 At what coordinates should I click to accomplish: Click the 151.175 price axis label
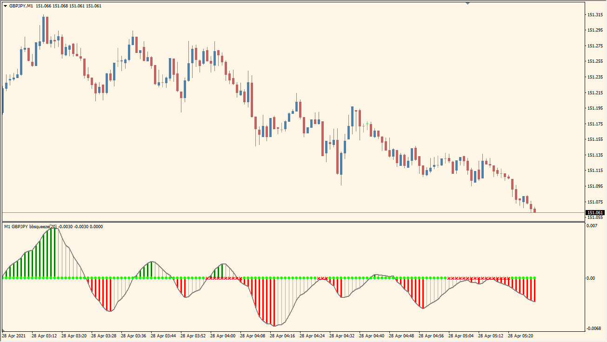[595, 124]
